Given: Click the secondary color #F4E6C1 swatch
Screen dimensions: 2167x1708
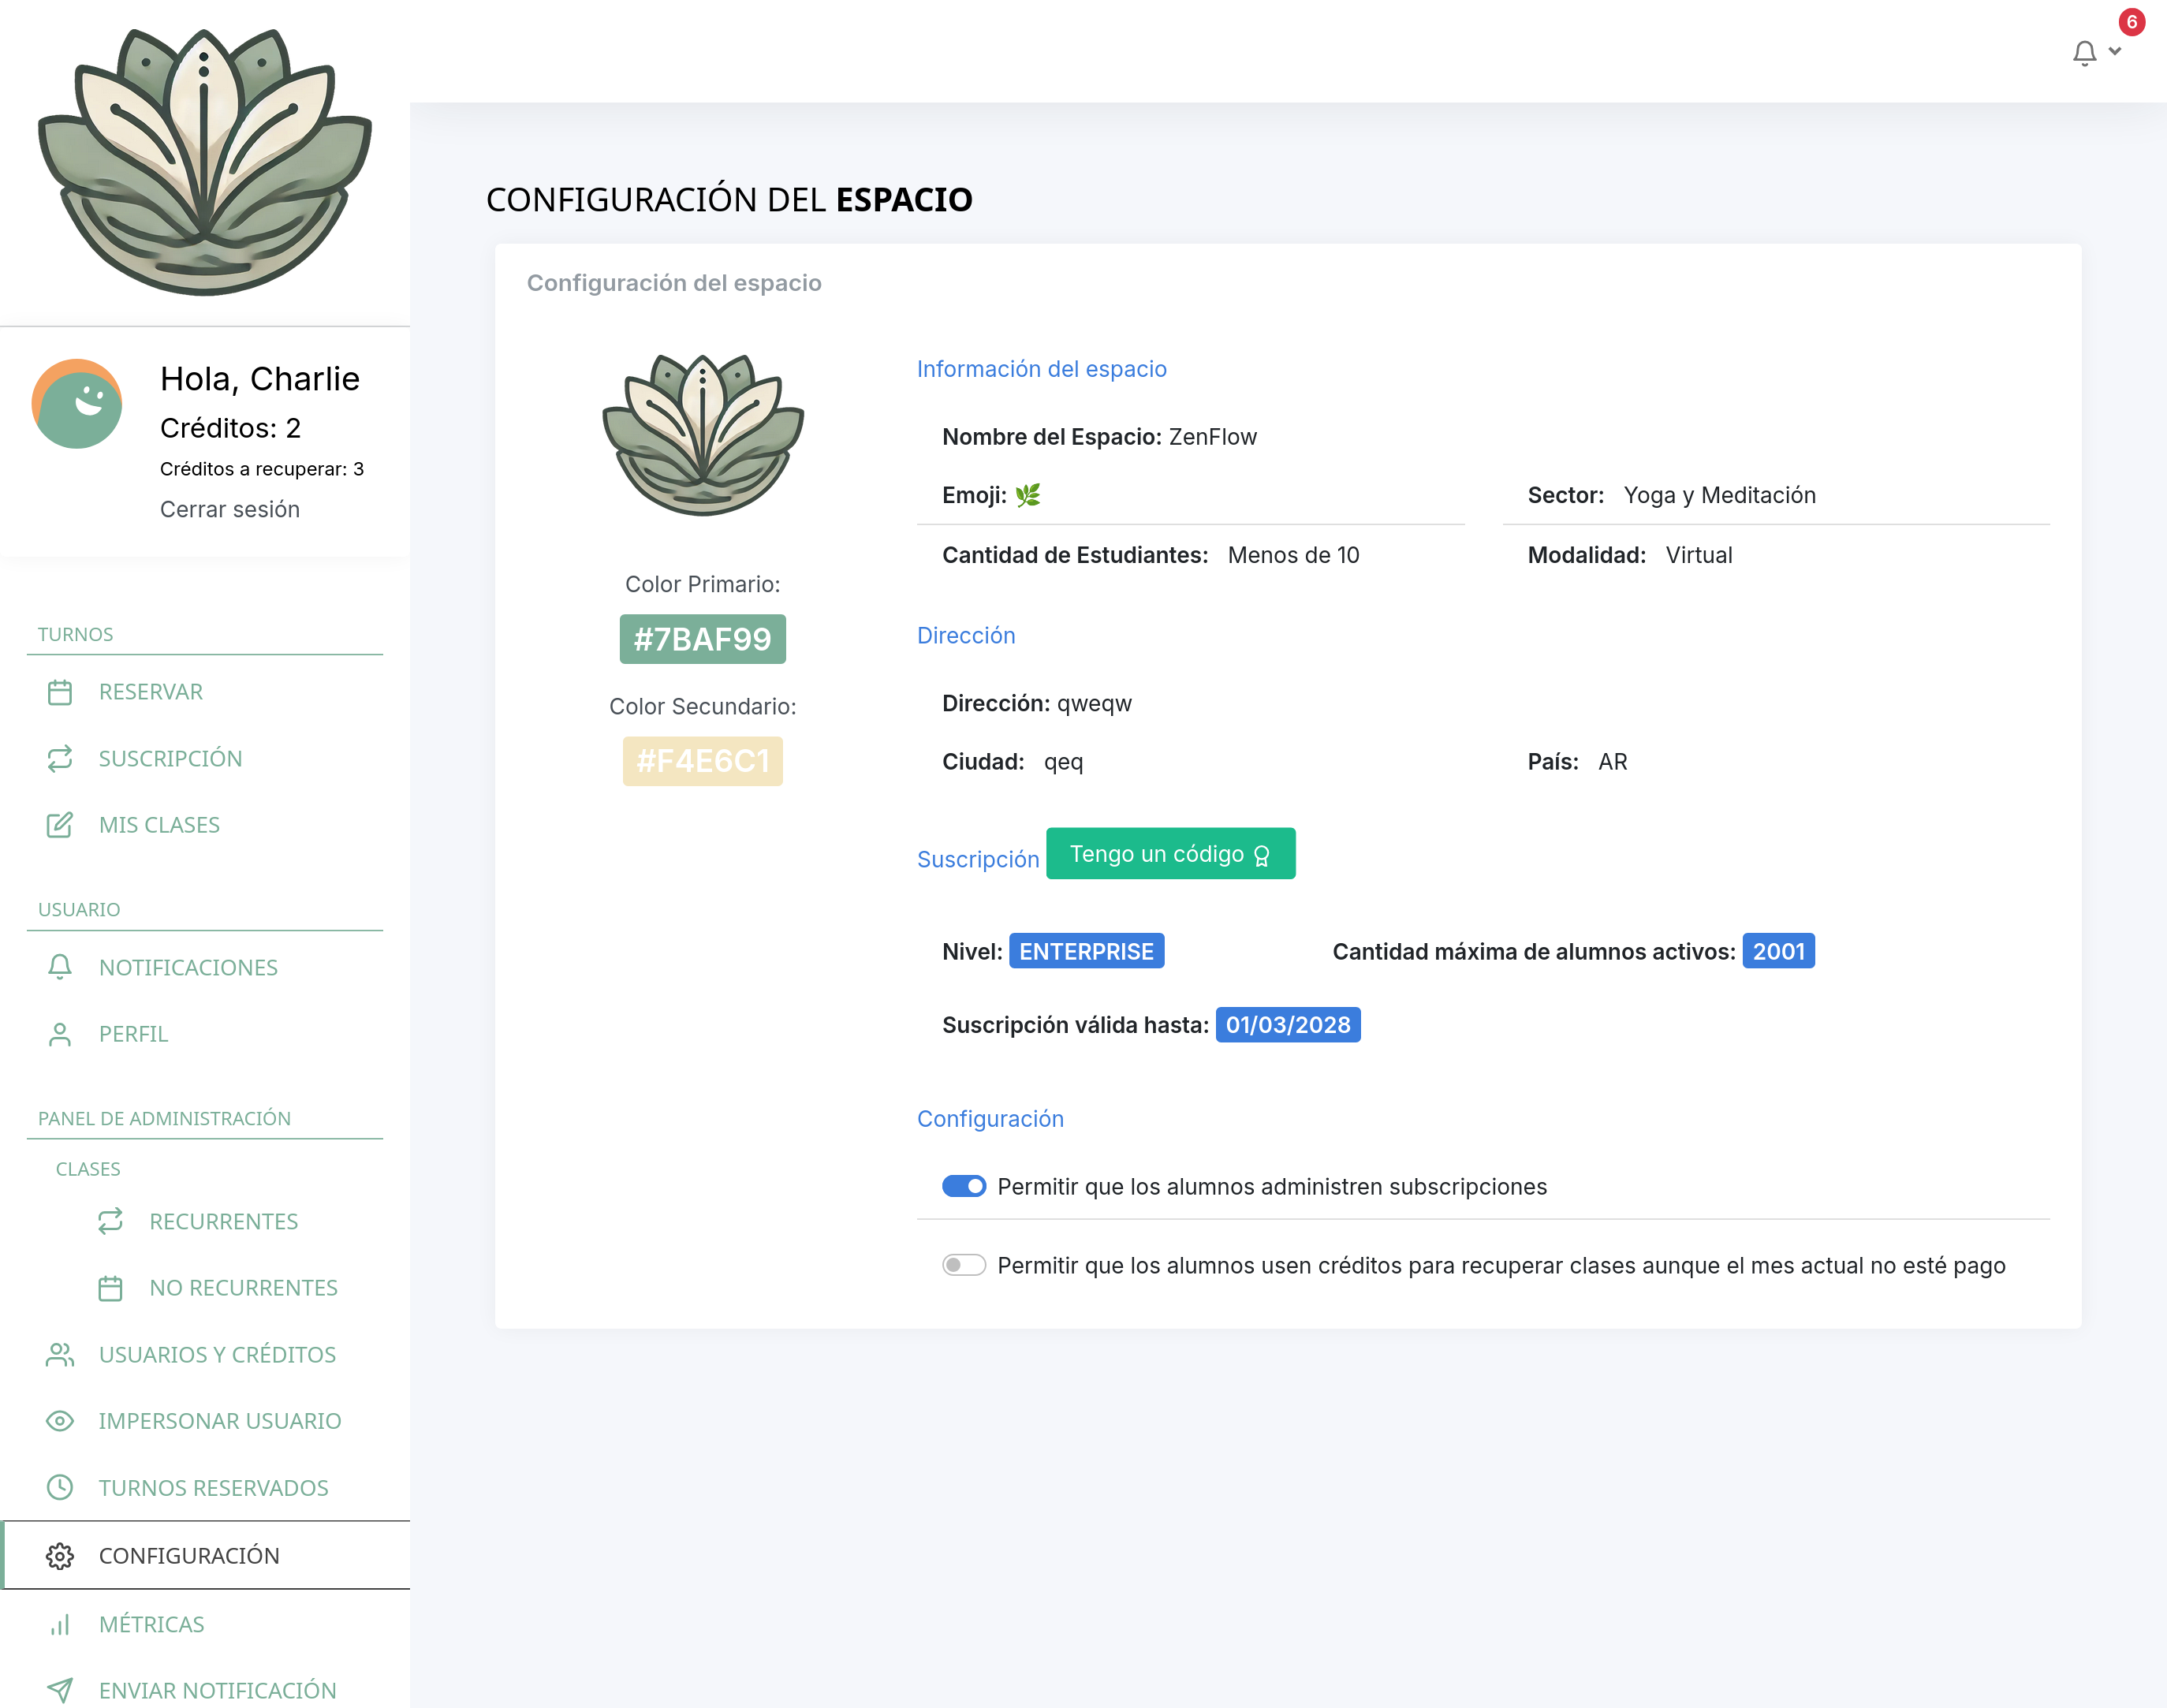Looking at the screenshot, I should coord(702,761).
